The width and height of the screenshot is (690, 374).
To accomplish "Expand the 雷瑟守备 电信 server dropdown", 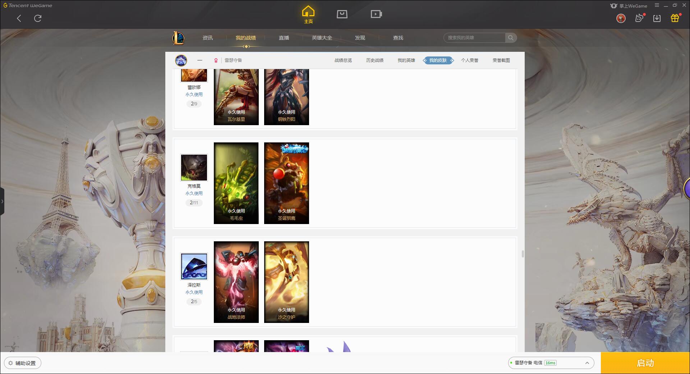I will click(x=551, y=363).
